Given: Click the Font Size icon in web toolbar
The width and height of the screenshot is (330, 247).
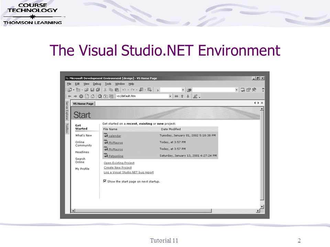Looking at the screenshot, I should [x=195, y=96].
